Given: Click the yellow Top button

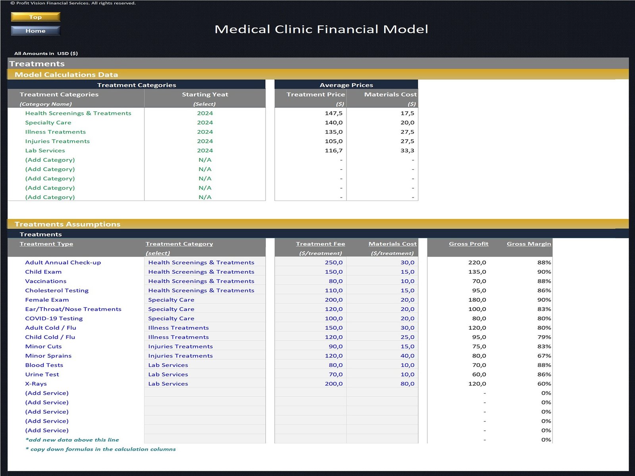Looking at the screenshot, I should pos(35,17).
